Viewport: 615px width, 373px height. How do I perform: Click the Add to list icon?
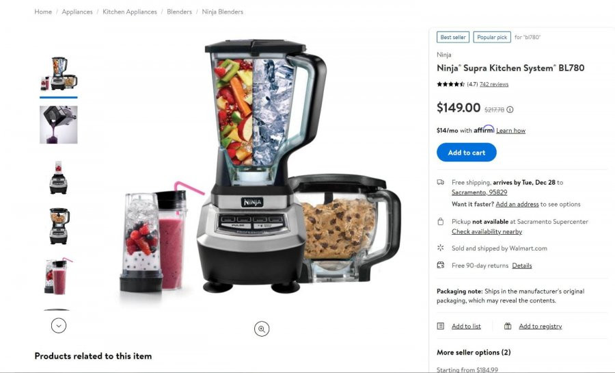(441, 326)
